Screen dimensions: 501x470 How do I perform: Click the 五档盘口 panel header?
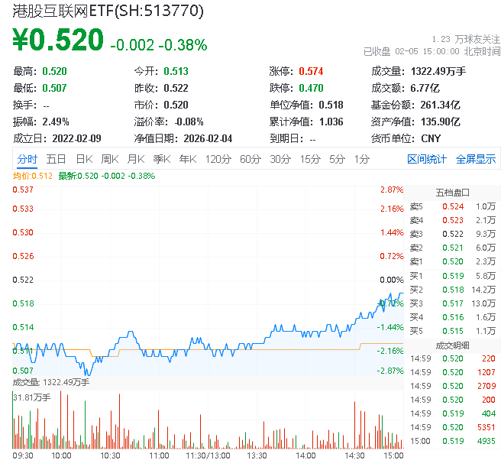click(453, 192)
